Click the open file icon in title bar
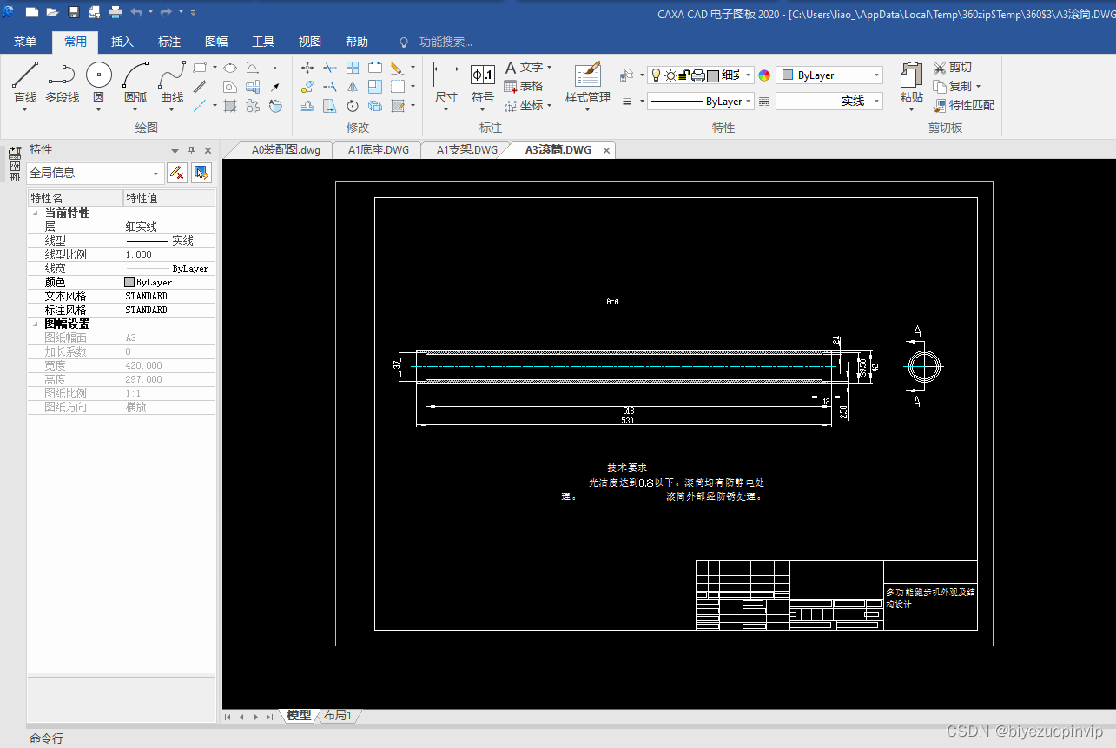 (52, 12)
